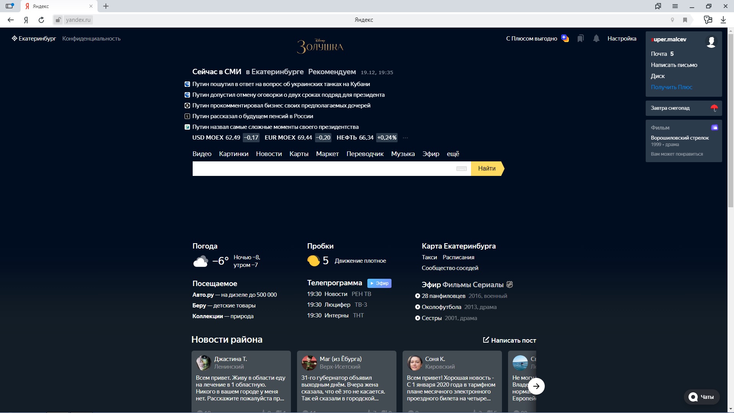Open Джастина Т. neighborhood post card

point(241,381)
